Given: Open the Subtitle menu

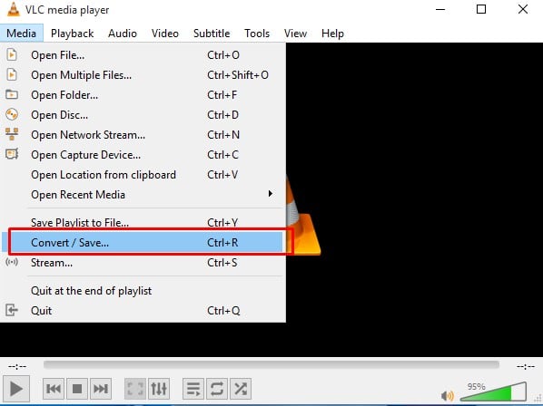Looking at the screenshot, I should coord(212,34).
